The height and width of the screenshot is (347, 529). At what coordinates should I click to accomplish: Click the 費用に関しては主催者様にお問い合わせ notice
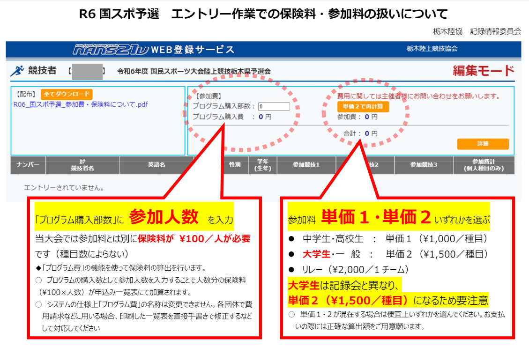(418, 96)
